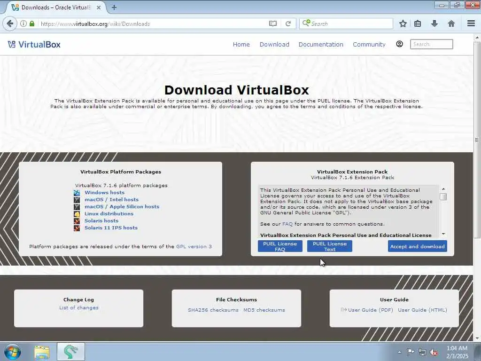Viewport: 481px width, 361px height.
Task: Click the page vertical scrollbar thumb
Action: coord(477,140)
